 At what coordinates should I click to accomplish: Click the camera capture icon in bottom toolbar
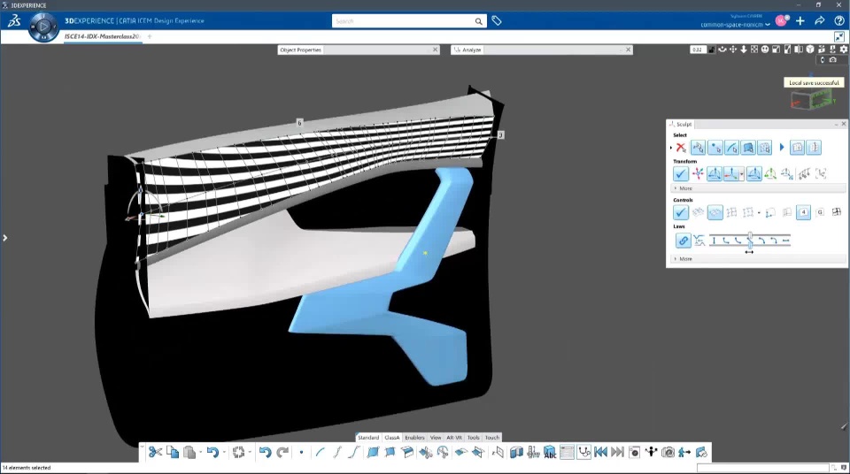coord(668,452)
